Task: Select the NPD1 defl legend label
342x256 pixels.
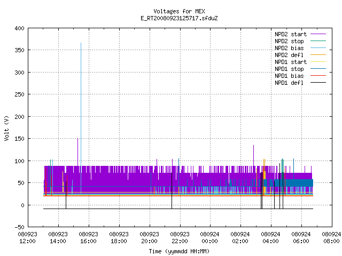Action: click(289, 83)
